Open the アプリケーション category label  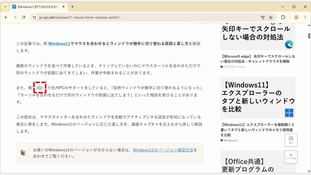233,67
